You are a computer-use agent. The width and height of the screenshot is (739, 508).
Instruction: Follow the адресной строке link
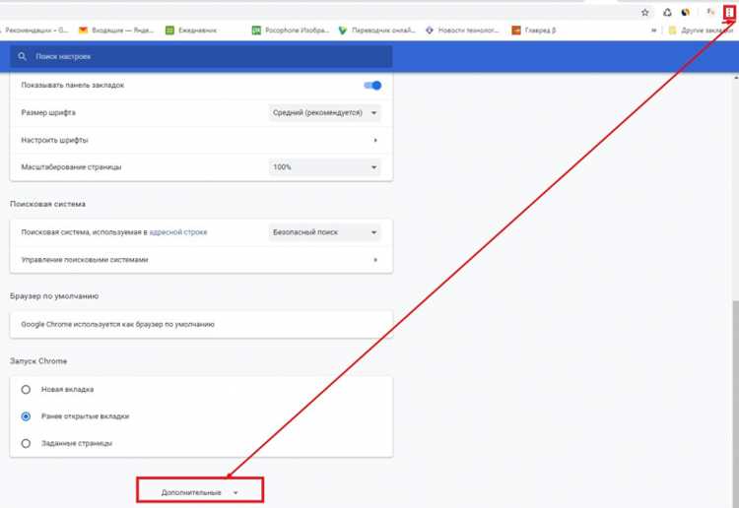click(178, 232)
